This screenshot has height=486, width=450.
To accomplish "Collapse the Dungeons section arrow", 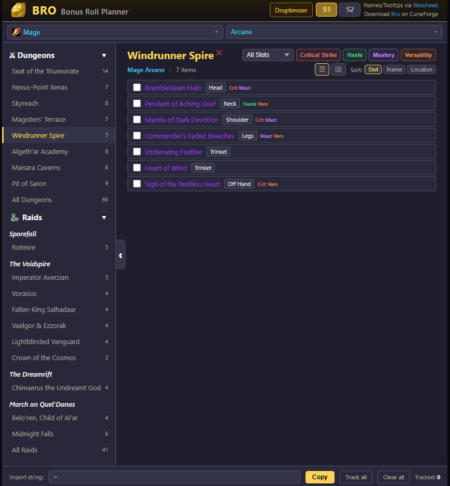I will 104,55.
